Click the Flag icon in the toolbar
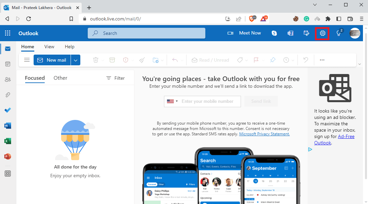 coord(256,60)
